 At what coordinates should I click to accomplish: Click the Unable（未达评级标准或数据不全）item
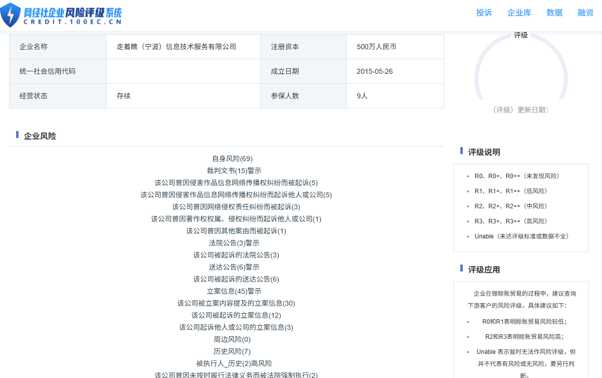[x=522, y=236]
